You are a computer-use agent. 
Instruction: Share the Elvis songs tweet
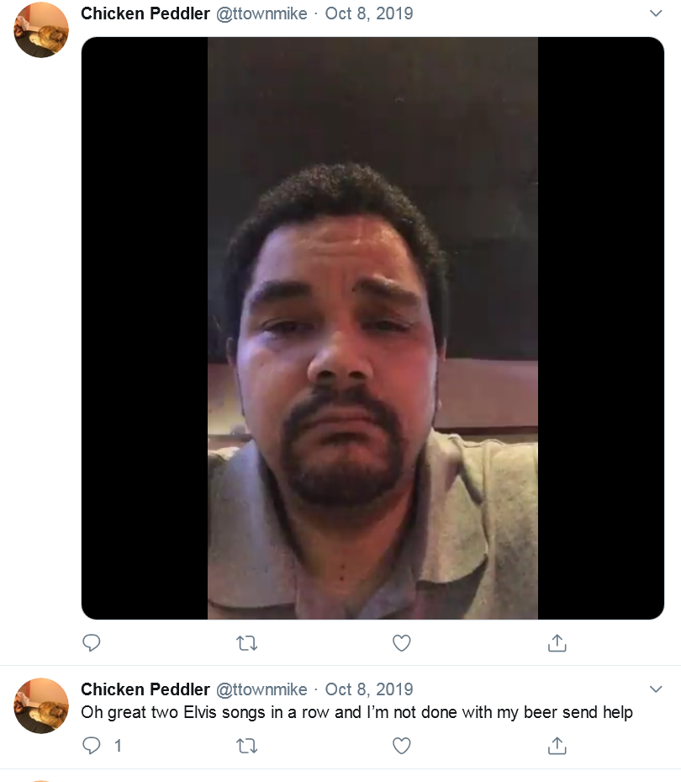point(557,746)
